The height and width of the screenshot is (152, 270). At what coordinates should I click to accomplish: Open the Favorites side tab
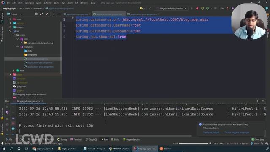[2, 129]
